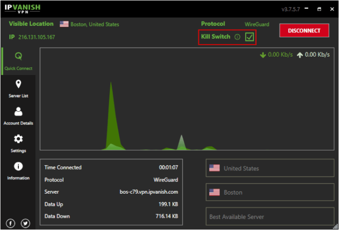Click the IPVanish VPN logo
The height and width of the screenshot is (230, 339).
coord(22,8)
